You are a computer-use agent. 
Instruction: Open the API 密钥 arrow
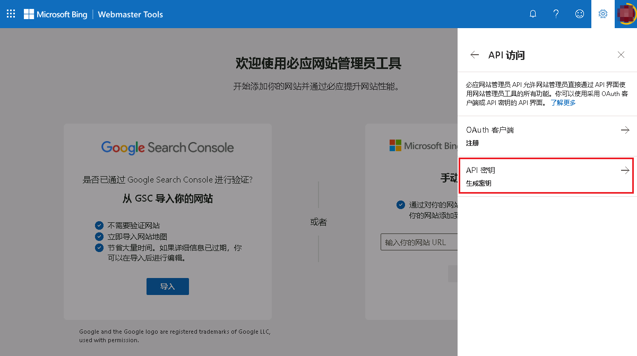[x=625, y=170]
